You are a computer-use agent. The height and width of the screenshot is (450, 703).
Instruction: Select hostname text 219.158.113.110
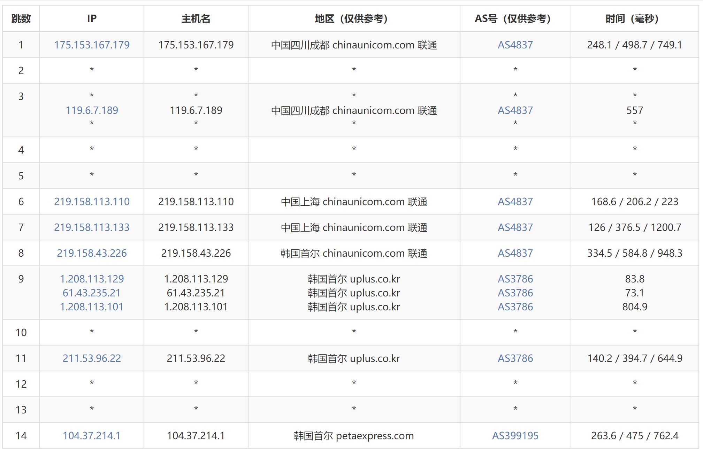pos(196,202)
